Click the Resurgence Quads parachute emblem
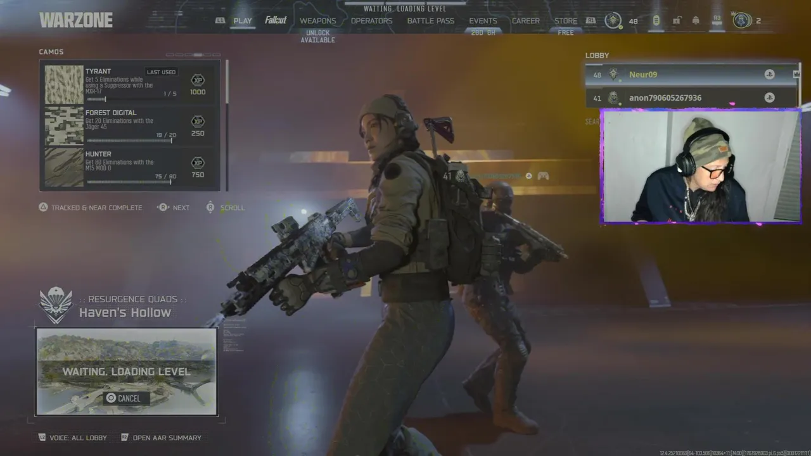This screenshot has width=811, height=456. [56, 305]
